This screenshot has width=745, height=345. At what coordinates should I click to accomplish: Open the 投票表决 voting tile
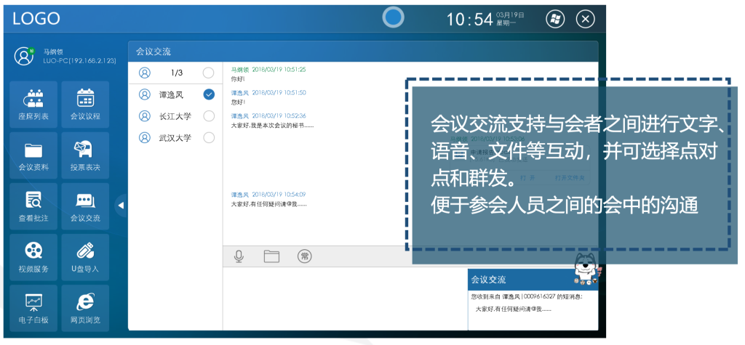(85, 155)
